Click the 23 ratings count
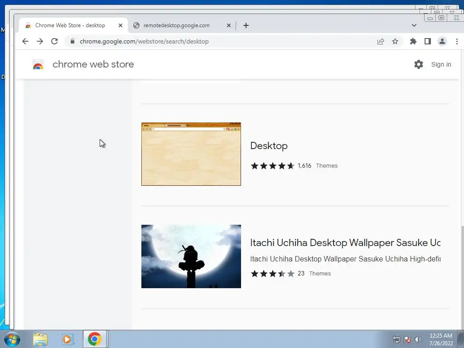464x348 pixels. click(301, 273)
